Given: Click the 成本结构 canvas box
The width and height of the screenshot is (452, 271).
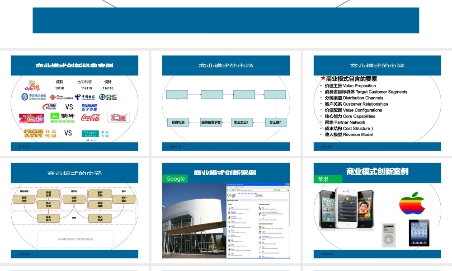Looking at the screenshot, I should [48, 218].
